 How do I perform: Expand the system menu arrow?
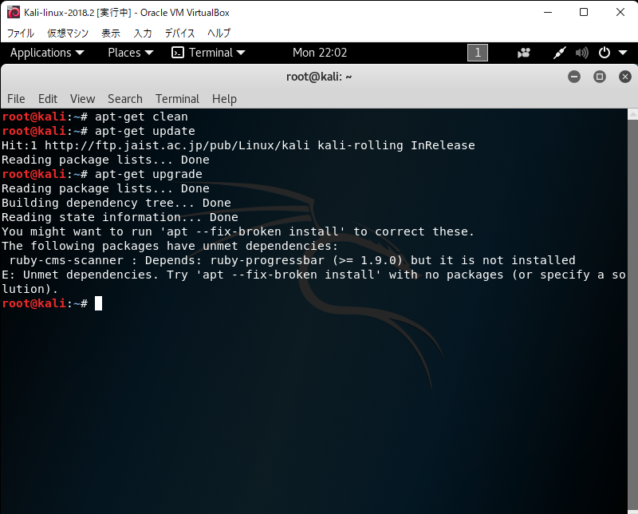click(x=623, y=53)
